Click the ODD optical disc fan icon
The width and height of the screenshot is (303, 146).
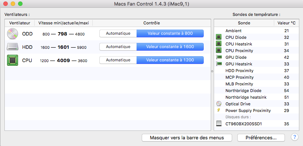pos(13,34)
